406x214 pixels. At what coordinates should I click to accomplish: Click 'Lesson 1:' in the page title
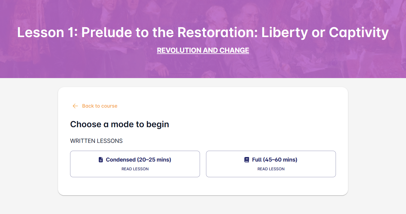(47, 33)
